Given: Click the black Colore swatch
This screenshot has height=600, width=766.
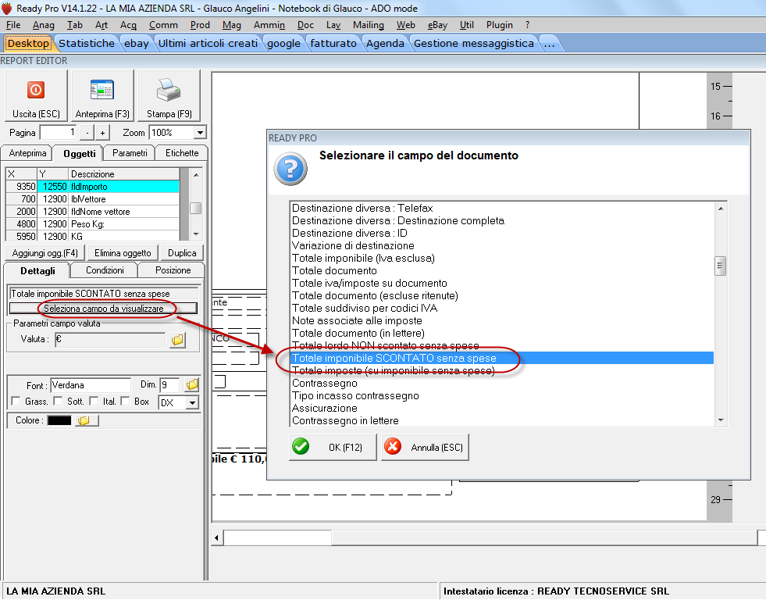Looking at the screenshot, I should pos(59,420).
